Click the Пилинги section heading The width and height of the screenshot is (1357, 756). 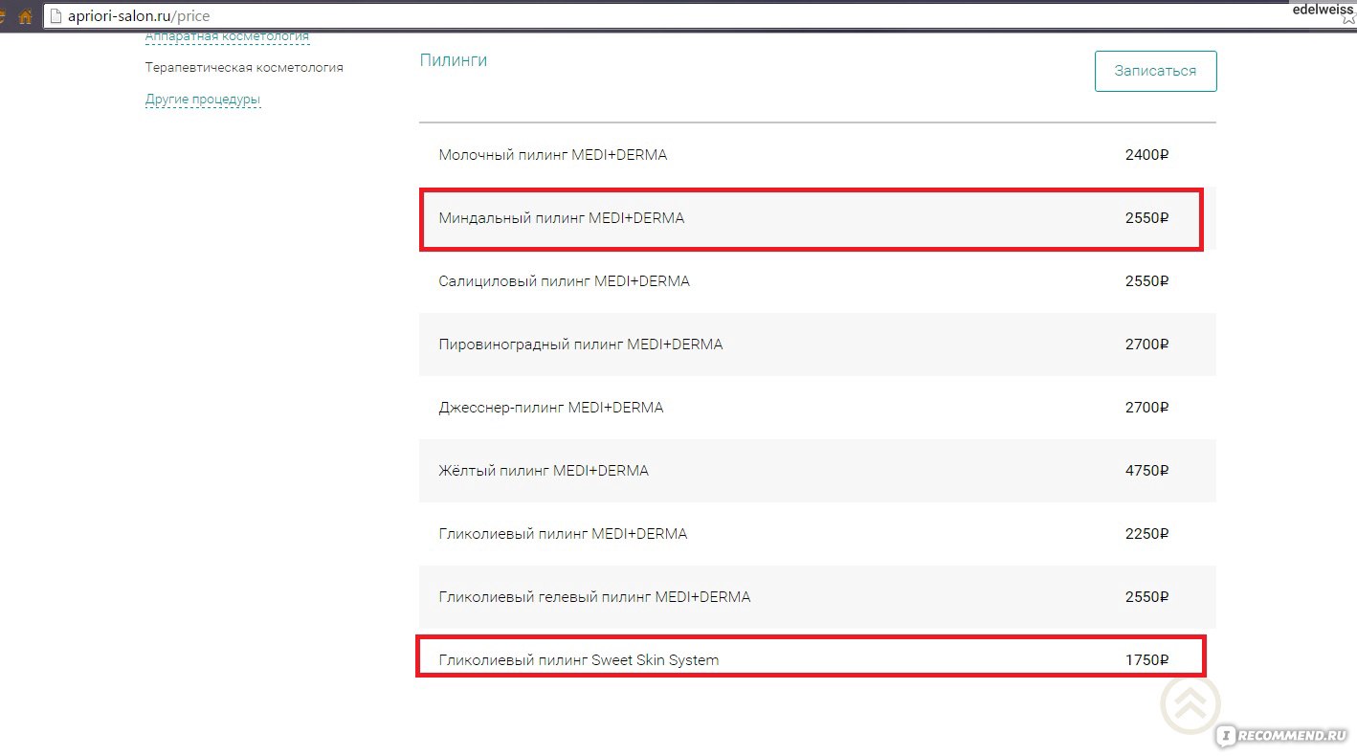click(x=454, y=60)
